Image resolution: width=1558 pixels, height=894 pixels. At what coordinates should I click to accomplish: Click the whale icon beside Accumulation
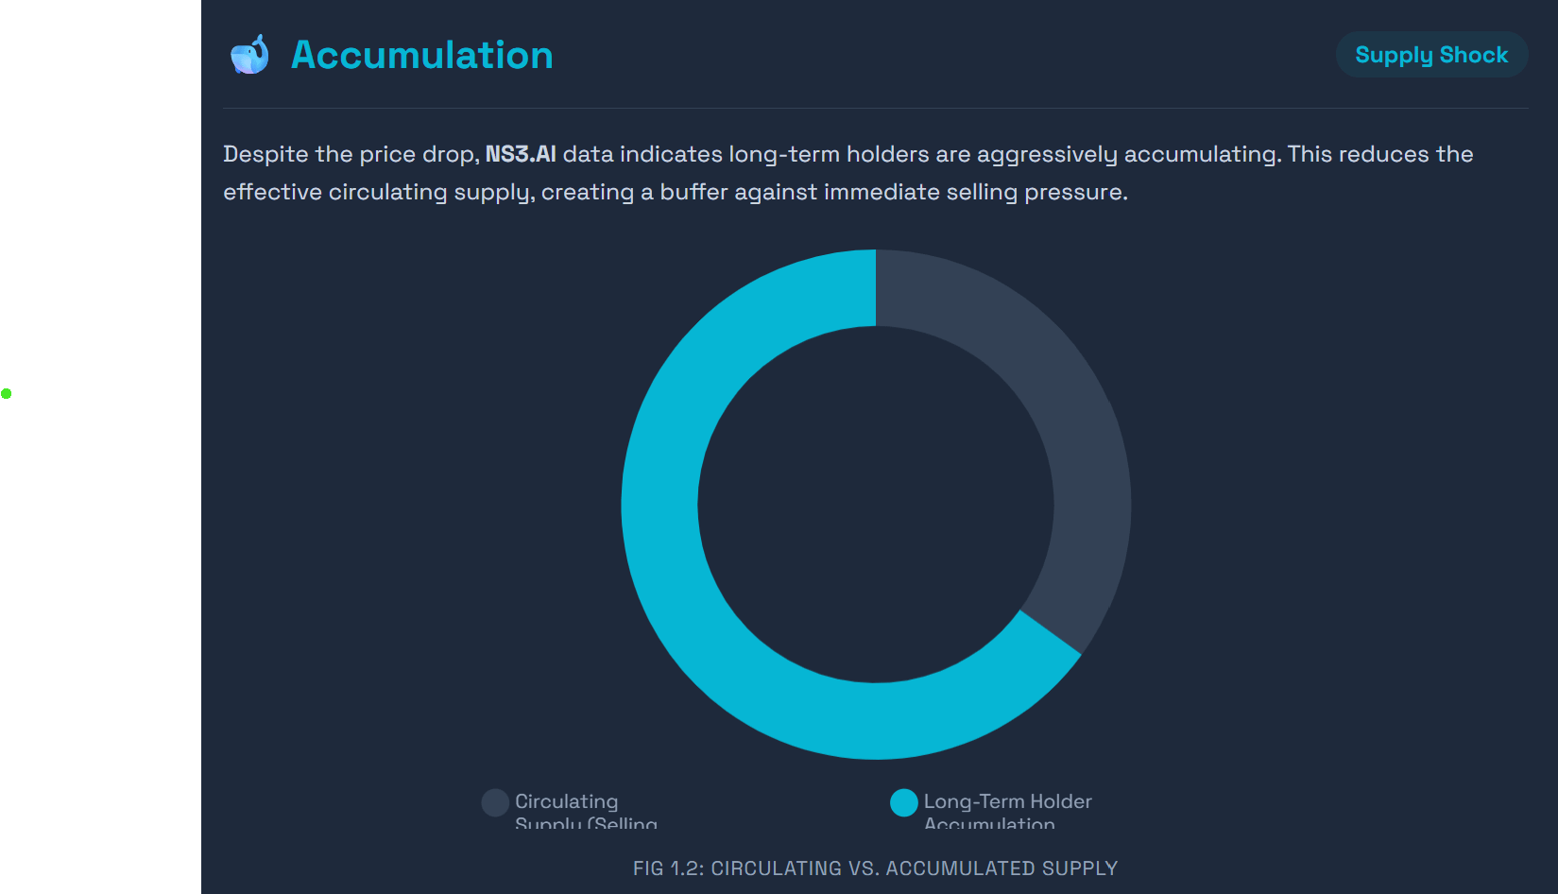click(249, 55)
